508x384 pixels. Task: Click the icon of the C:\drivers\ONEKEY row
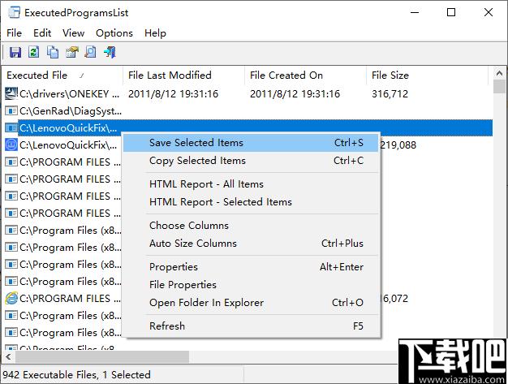coord(11,93)
